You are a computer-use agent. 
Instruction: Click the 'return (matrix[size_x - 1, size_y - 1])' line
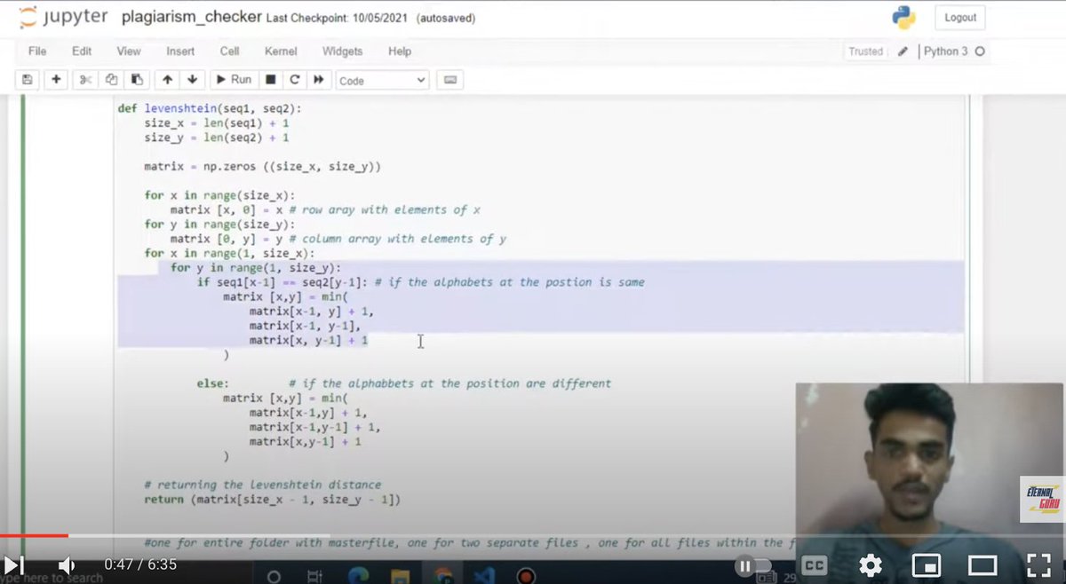tap(273, 500)
